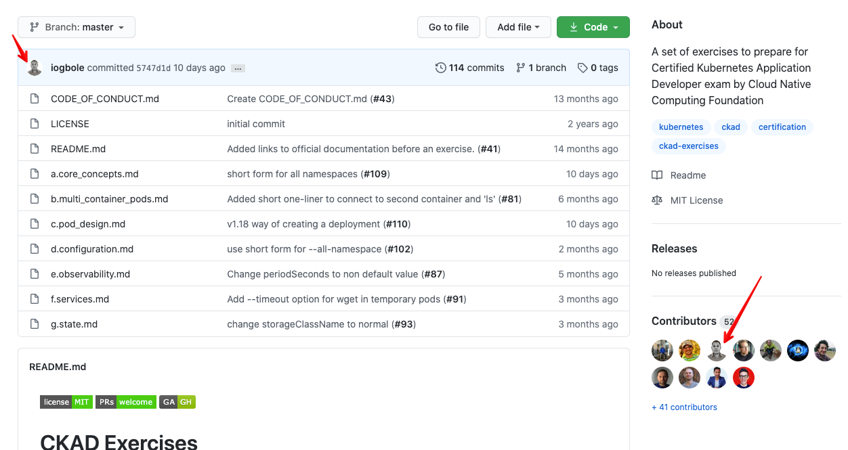
Task: Open the + 41 contributors link
Action: [x=684, y=407]
